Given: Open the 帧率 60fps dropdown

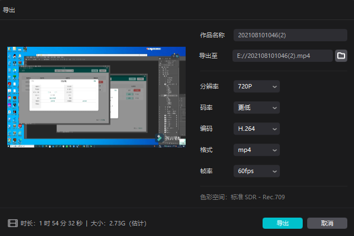Looking at the screenshot, I should (x=256, y=171).
